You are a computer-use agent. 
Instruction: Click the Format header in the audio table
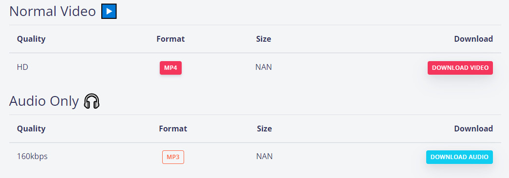tap(173, 129)
